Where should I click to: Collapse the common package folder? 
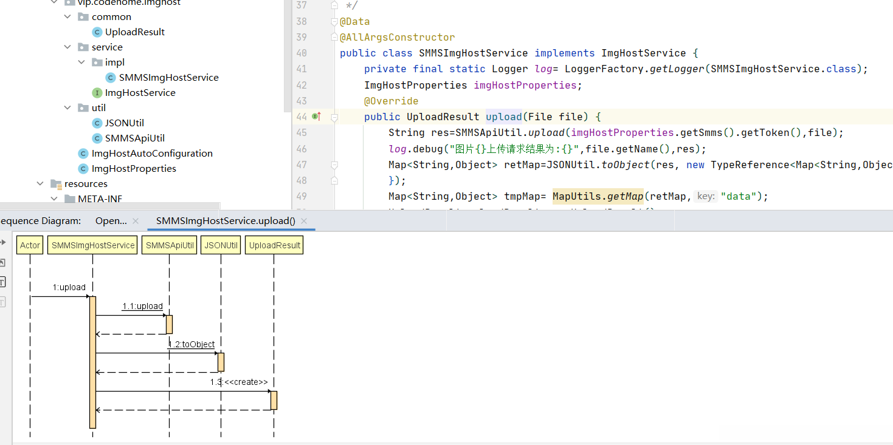click(68, 17)
